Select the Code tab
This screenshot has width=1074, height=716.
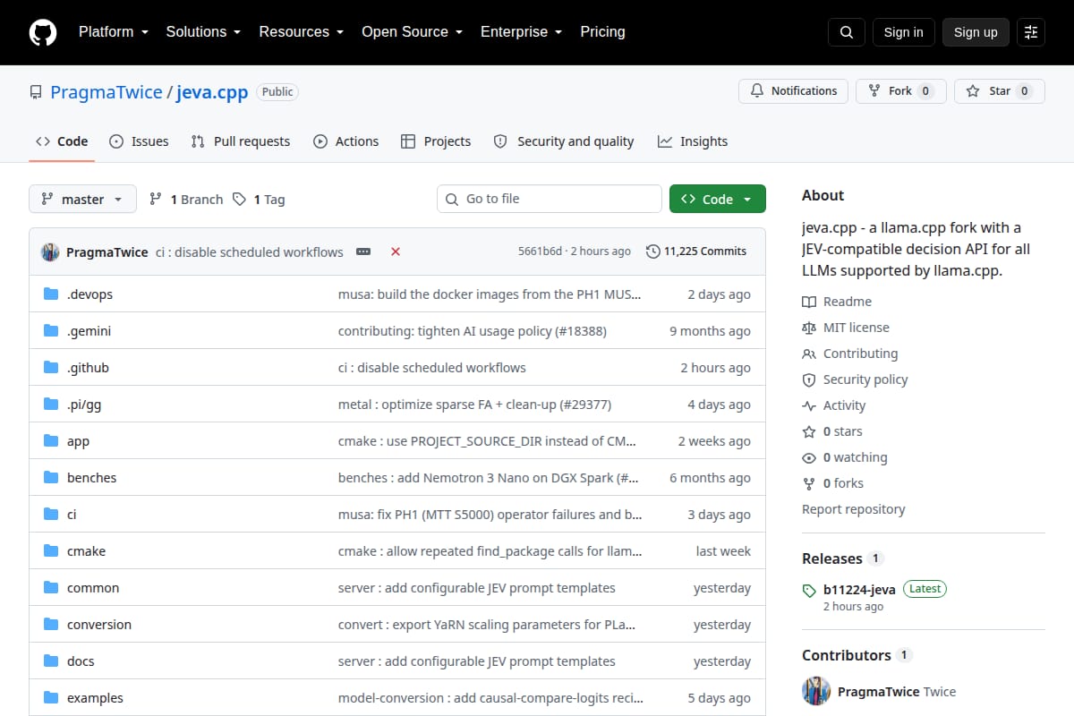tap(62, 141)
